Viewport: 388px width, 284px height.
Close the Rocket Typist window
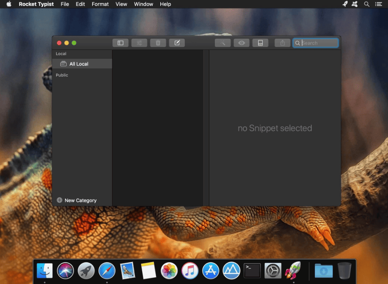(59, 43)
